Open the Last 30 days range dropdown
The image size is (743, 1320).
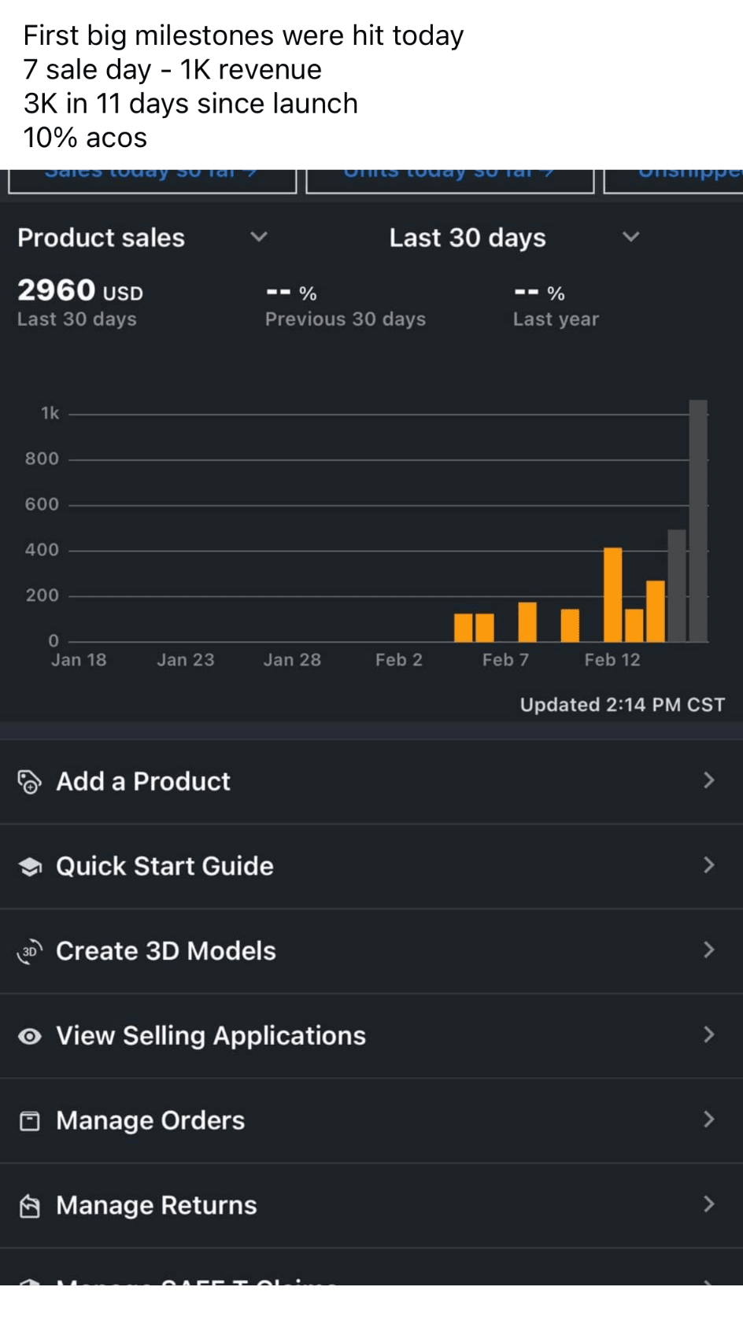pyautogui.click(x=630, y=237)
